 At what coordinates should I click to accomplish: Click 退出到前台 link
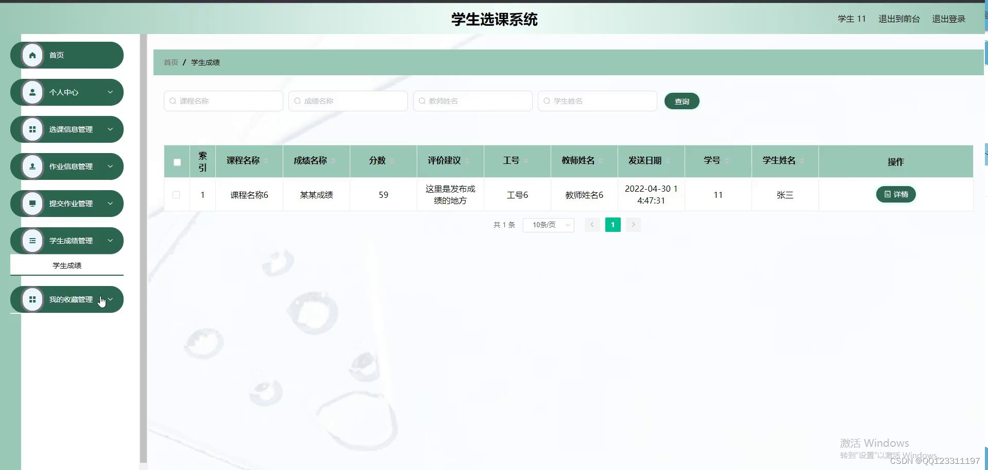point(899,19)
